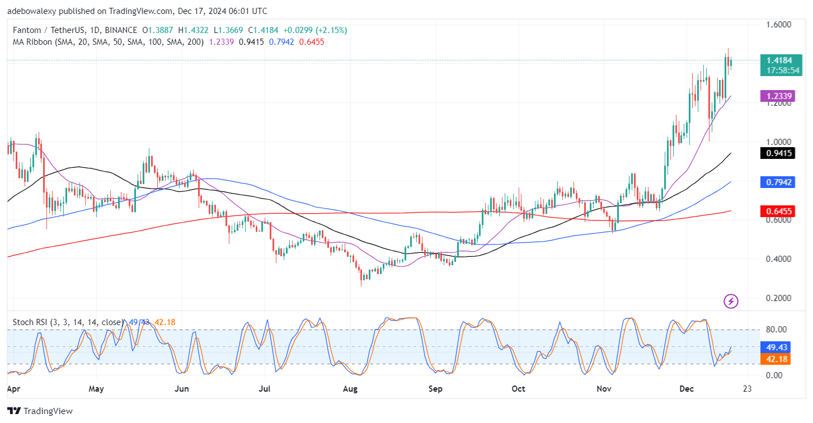Click the published by adebowalexy header text
813x423 pixels.
tap(137, 11)
